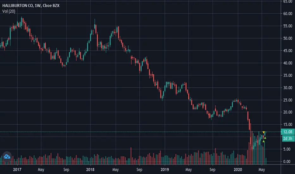
Task: Click the 40.00 price axis label
Action: point(288,63)
